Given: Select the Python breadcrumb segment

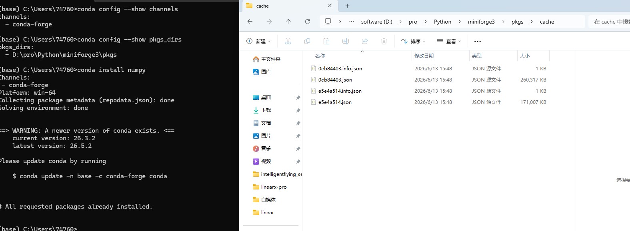Looking at the screenshot, I should coord(442,22).
